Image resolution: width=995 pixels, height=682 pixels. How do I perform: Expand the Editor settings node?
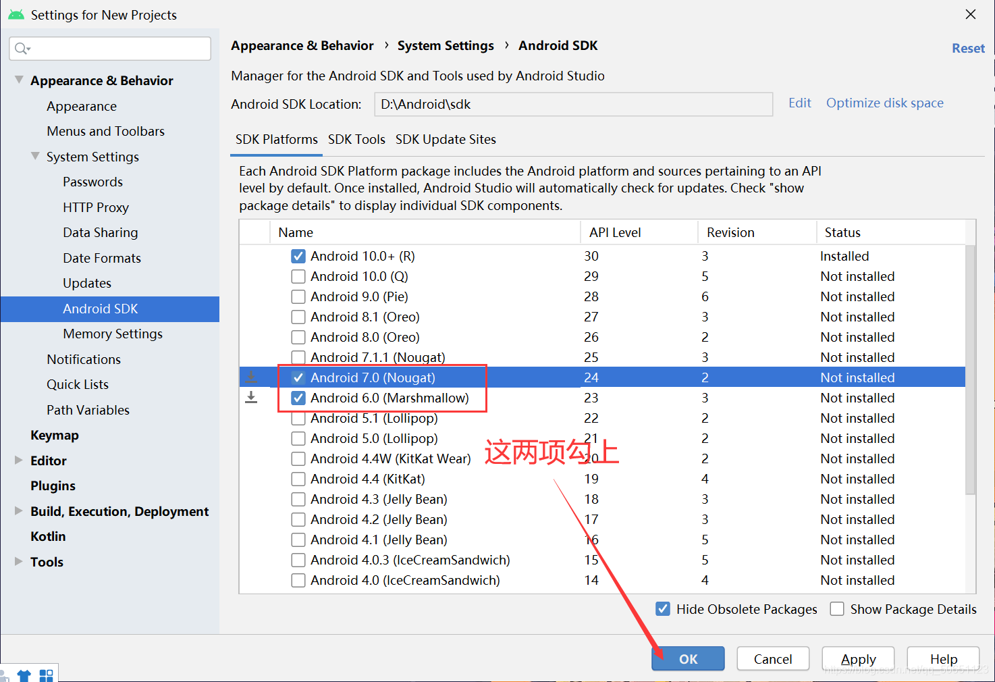19,460
